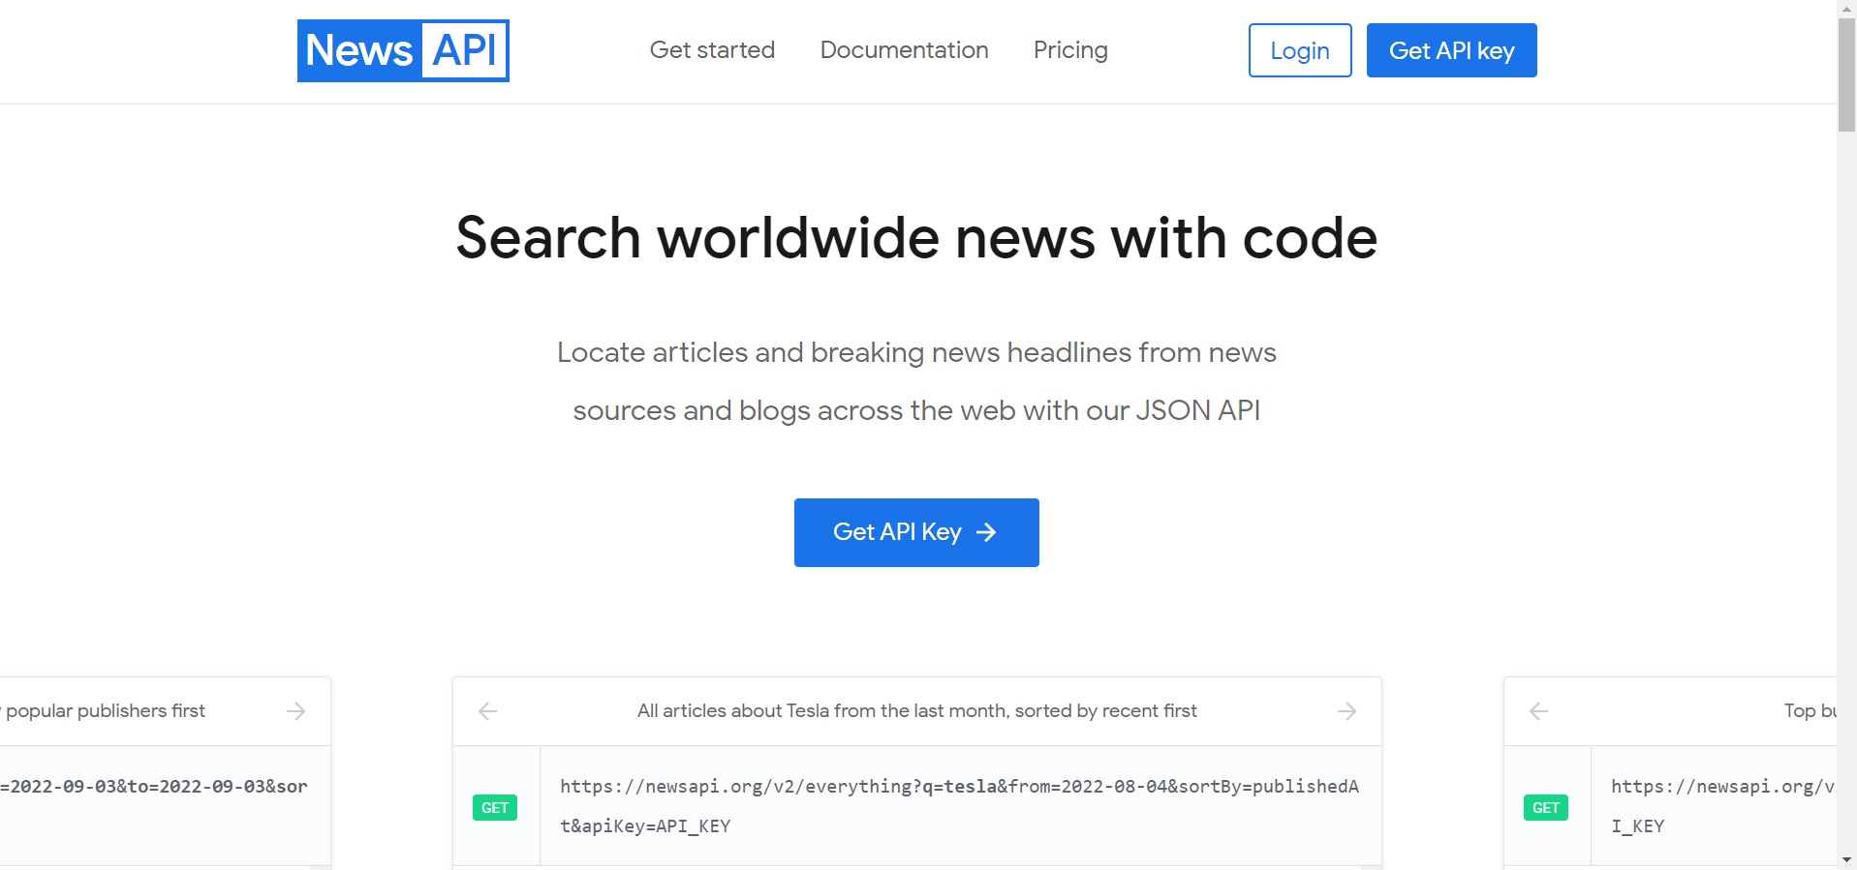Click the 'Search worldwide news with code' heading
Image resolution: width=1857 pixels, height=870 pixels.
[x=916, y=238]
